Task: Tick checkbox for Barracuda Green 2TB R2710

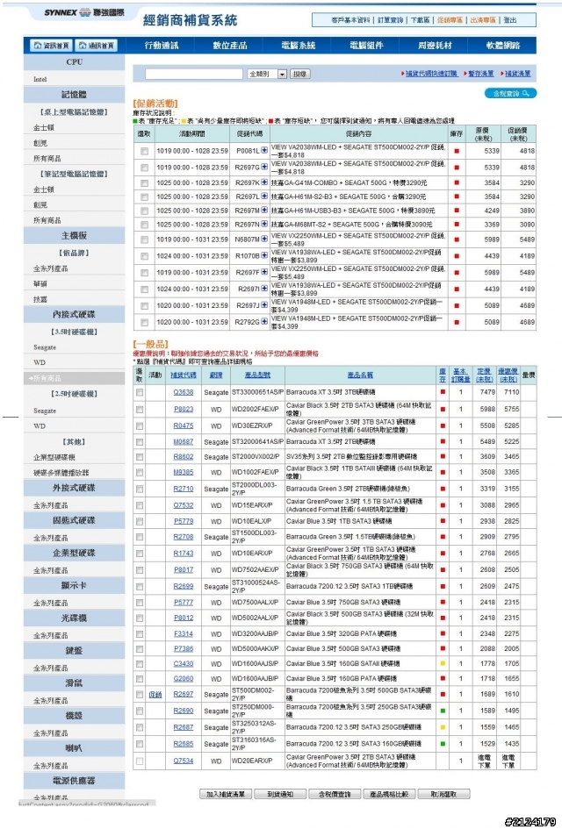Action: click(x=140, y=489)
